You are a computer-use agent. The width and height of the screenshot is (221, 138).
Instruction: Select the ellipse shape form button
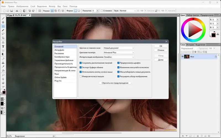click(79, 11)
